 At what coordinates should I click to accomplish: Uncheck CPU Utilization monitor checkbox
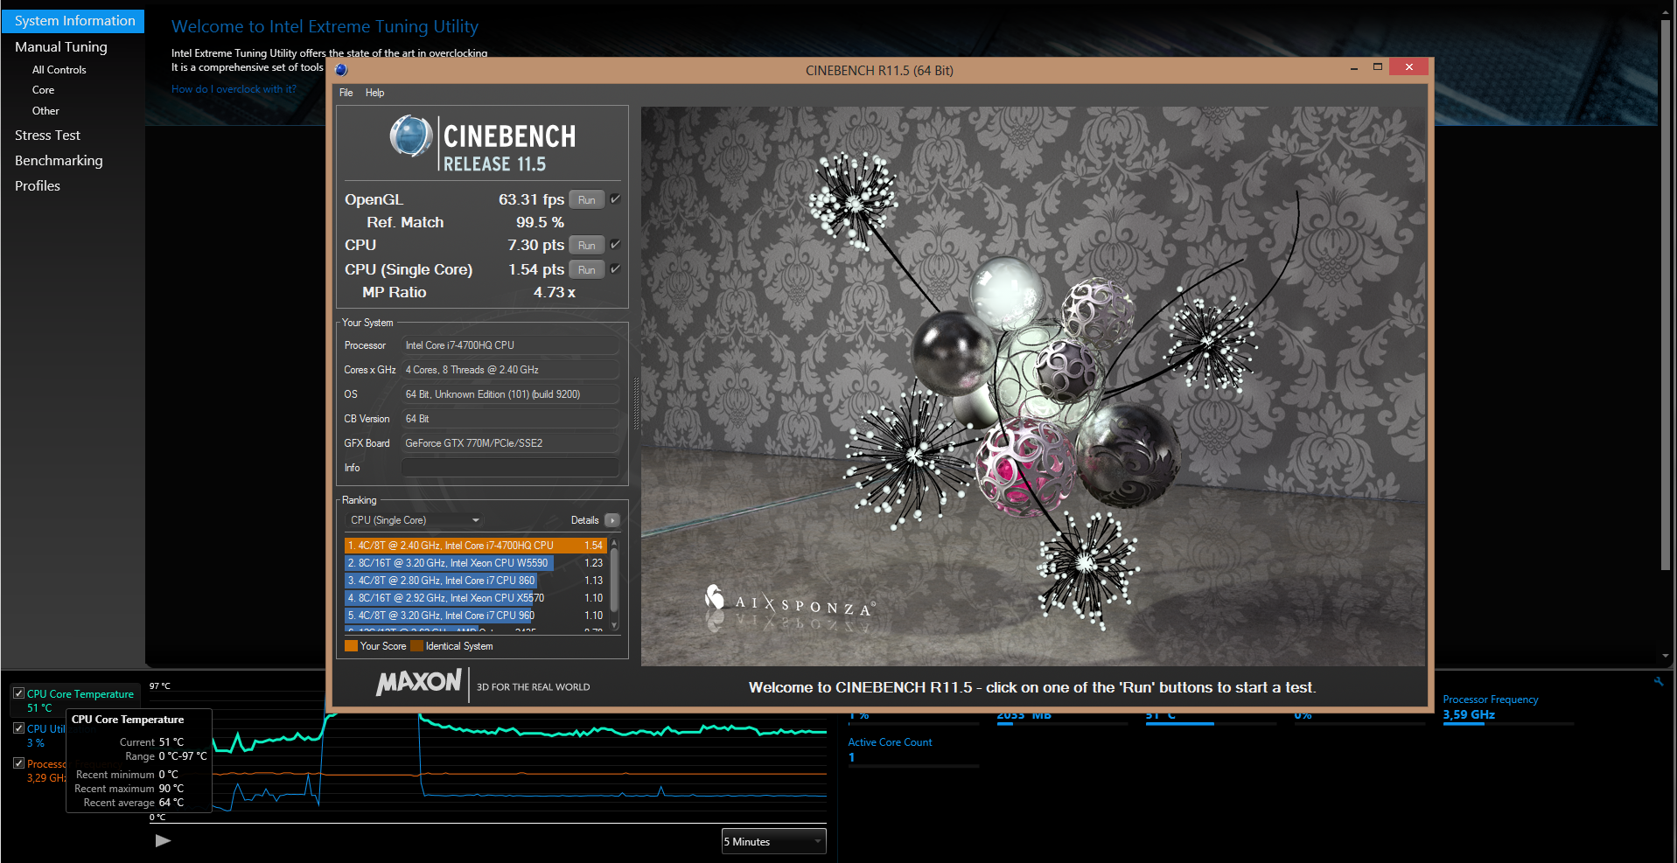(x=18, y=728)
